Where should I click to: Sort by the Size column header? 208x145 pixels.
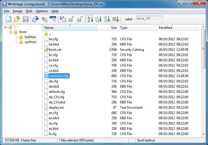[x=107, y=27]
